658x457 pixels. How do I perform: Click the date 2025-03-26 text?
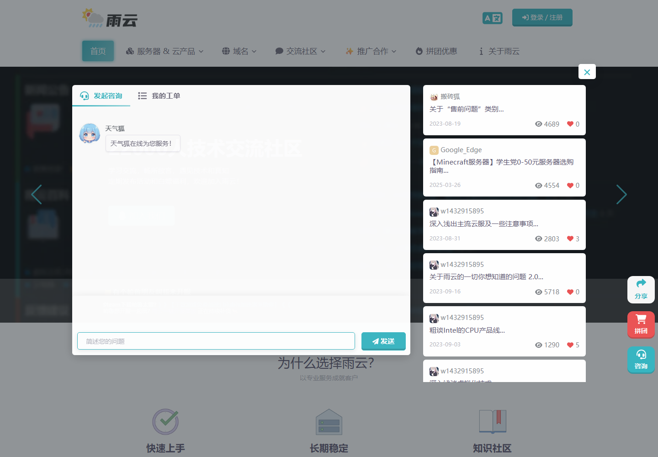click(445, 185)
